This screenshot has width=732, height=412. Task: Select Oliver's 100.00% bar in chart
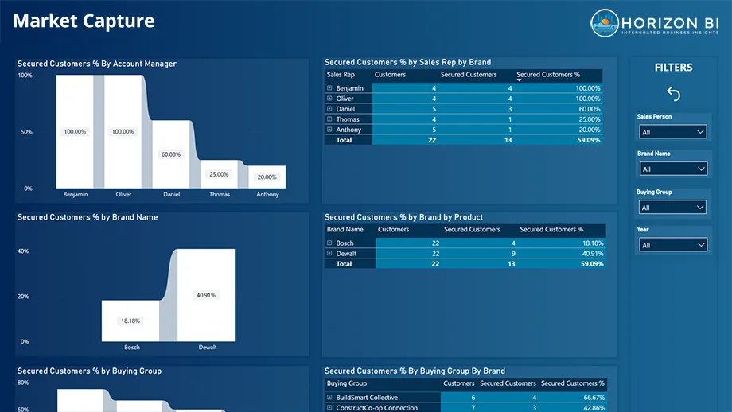tap(123, 131)
